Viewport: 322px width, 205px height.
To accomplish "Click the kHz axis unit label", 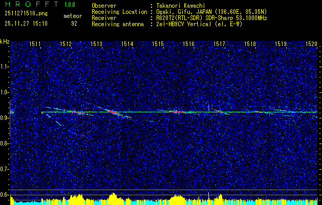I will (x=5, y=42).
